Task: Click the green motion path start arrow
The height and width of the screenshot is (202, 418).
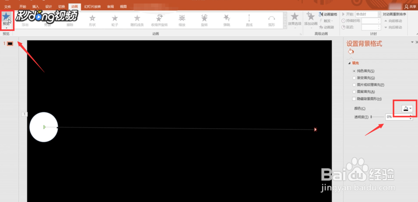Action: (45, 127)
